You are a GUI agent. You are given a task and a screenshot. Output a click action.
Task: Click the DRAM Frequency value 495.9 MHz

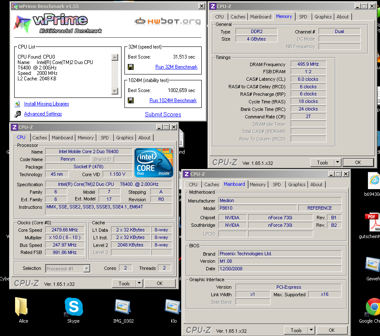click(x=308, y=64)
